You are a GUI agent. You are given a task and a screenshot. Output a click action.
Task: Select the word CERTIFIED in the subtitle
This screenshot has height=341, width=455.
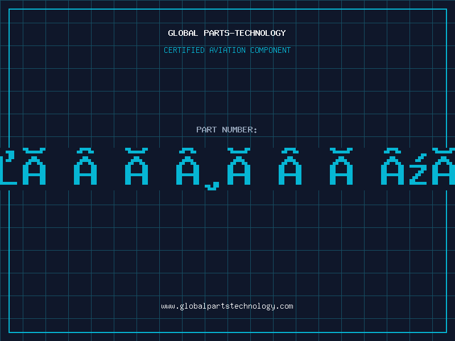click(184, 50)
